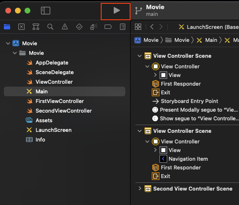This screenshot has height=205, width=239.
Task: Open the Breakpoint navigator tab
Action: coord(108,27)
